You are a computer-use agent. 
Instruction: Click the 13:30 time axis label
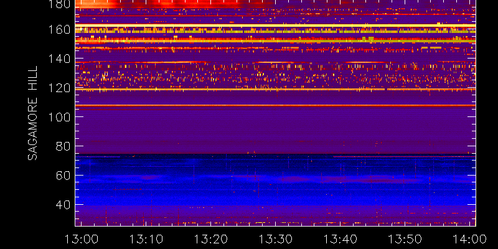276,239
